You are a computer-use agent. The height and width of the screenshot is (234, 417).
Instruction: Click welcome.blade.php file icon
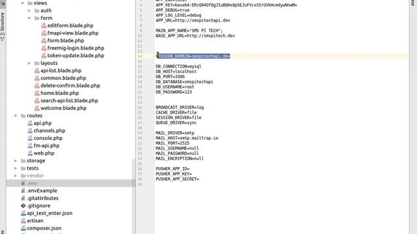click(37, 108)
